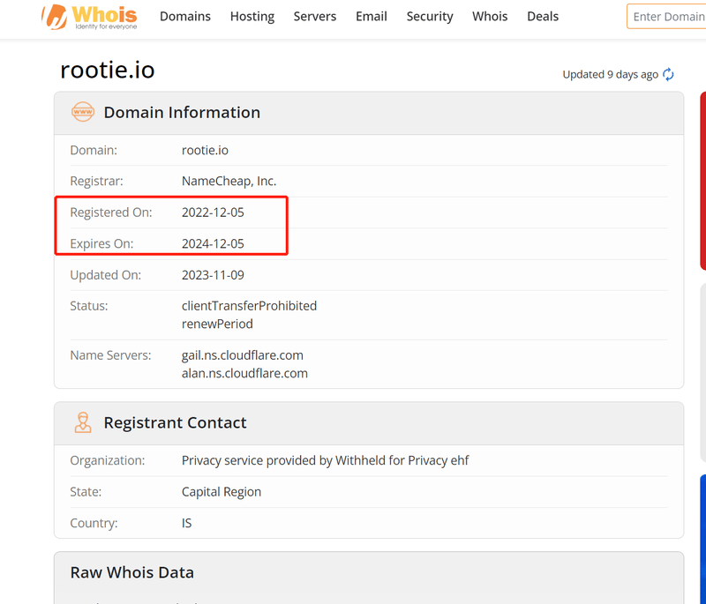Select the rootie.io page heading
706x604 pixels.
[108, 71]
